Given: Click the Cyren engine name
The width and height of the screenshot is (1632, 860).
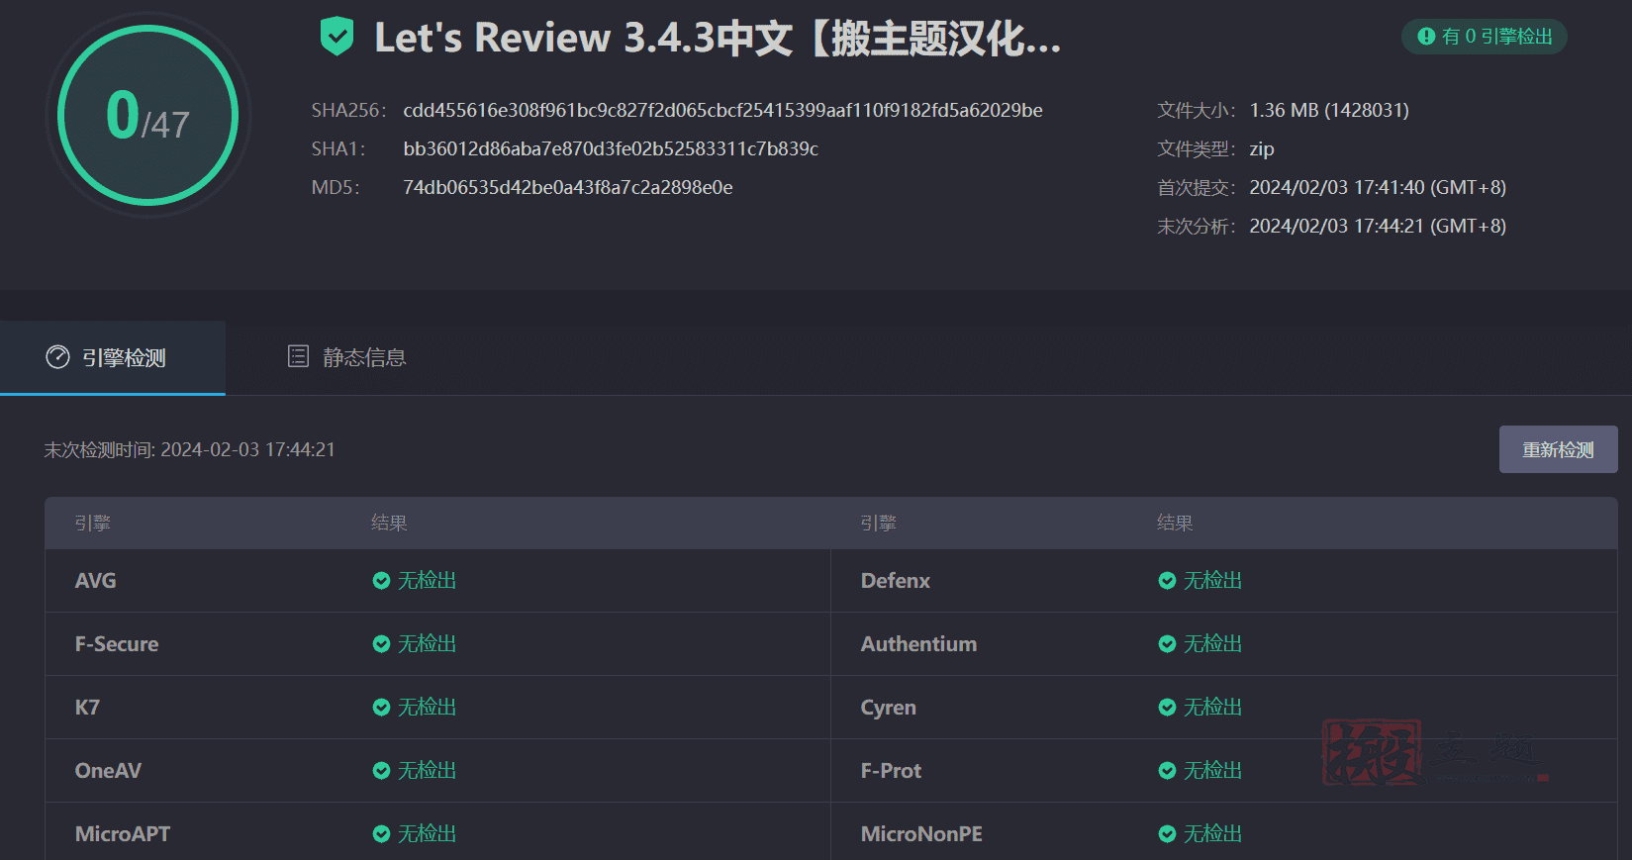Looking at the screenshot, I should pos(889,708).
